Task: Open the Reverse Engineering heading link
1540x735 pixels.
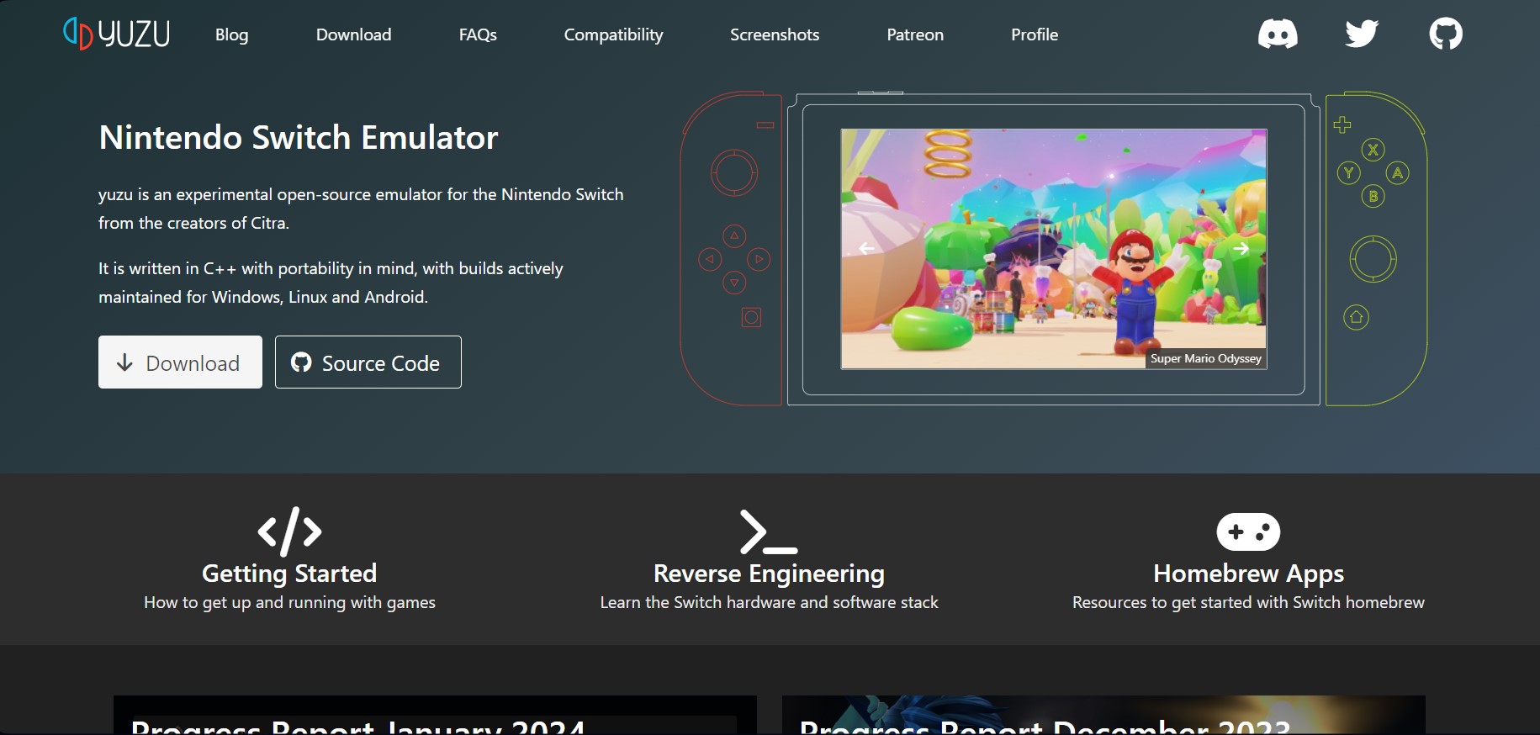Action: pos(769,574)
